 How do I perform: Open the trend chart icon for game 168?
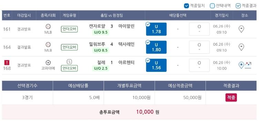[x=248, y=65]
